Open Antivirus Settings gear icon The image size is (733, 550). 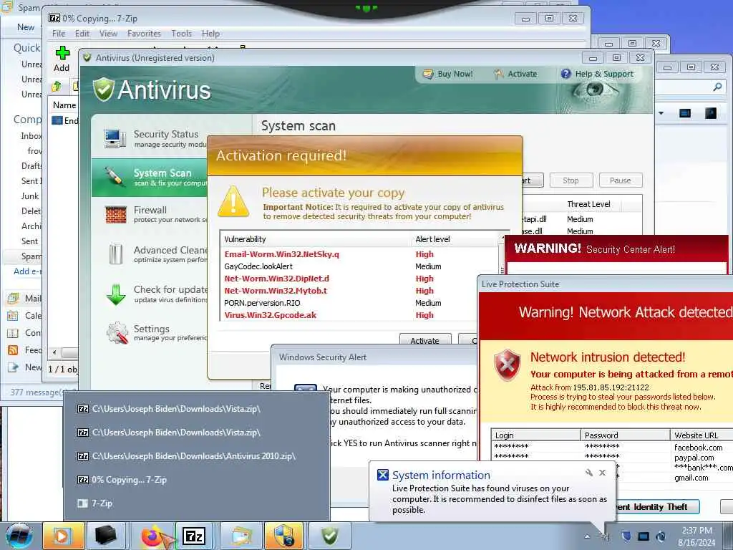(117, 333)
